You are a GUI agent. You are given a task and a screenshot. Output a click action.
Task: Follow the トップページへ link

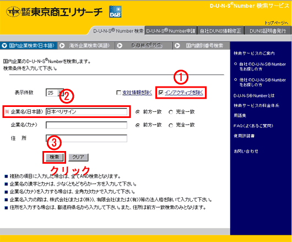pyautogui.click(x=277, y=23)
